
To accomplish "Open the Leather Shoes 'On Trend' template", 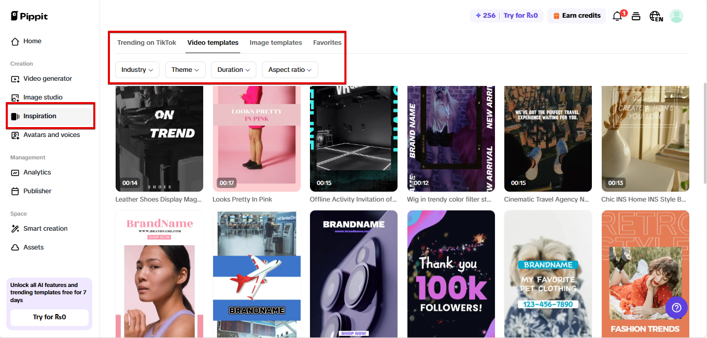I will click(159, 139).
